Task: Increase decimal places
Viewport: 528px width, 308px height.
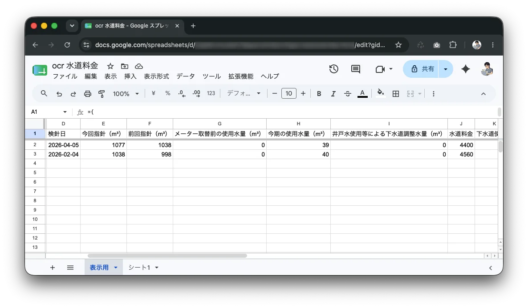Action: [196, 93]
